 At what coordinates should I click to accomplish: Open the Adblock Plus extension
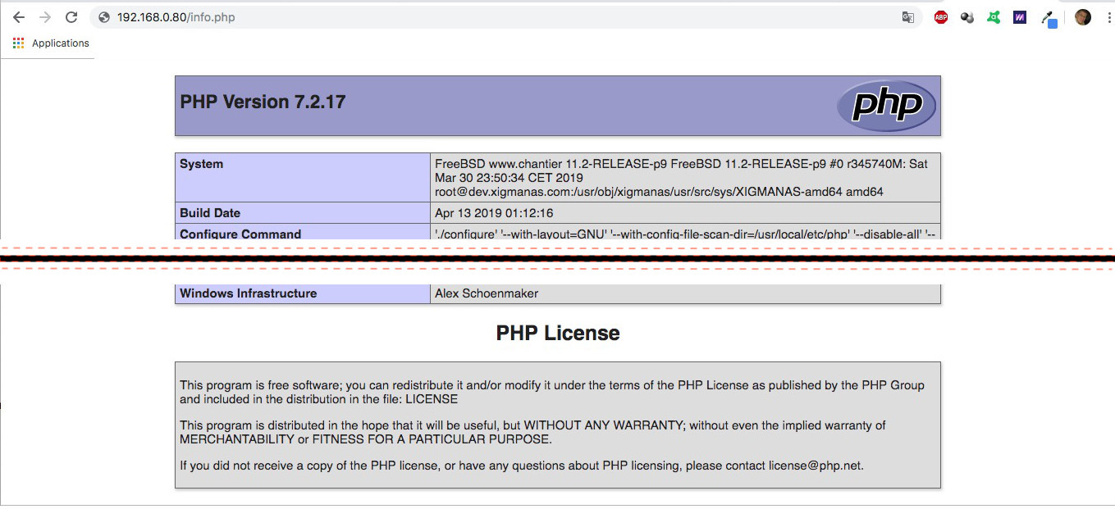point(941,17)
